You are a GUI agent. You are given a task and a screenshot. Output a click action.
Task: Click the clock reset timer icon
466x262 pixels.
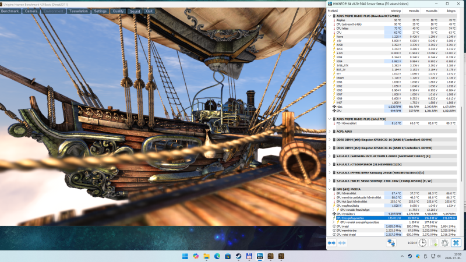[422, 243]
